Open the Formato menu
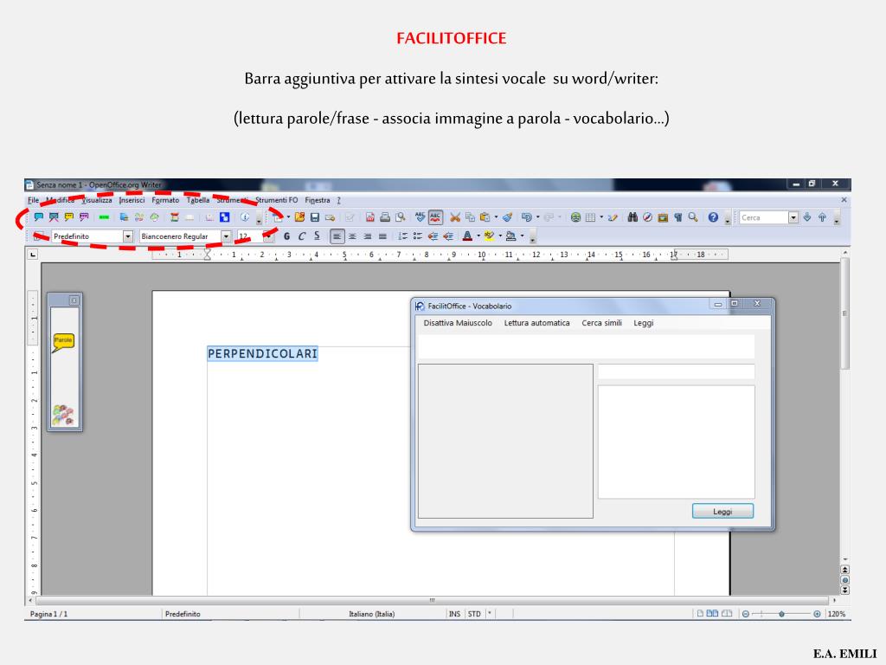 click(x=165, y=200)
